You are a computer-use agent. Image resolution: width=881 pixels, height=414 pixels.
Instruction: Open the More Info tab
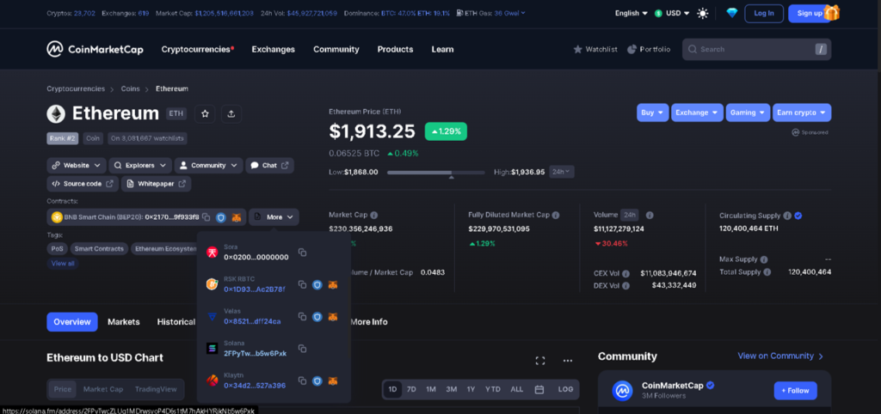(369, 322)
